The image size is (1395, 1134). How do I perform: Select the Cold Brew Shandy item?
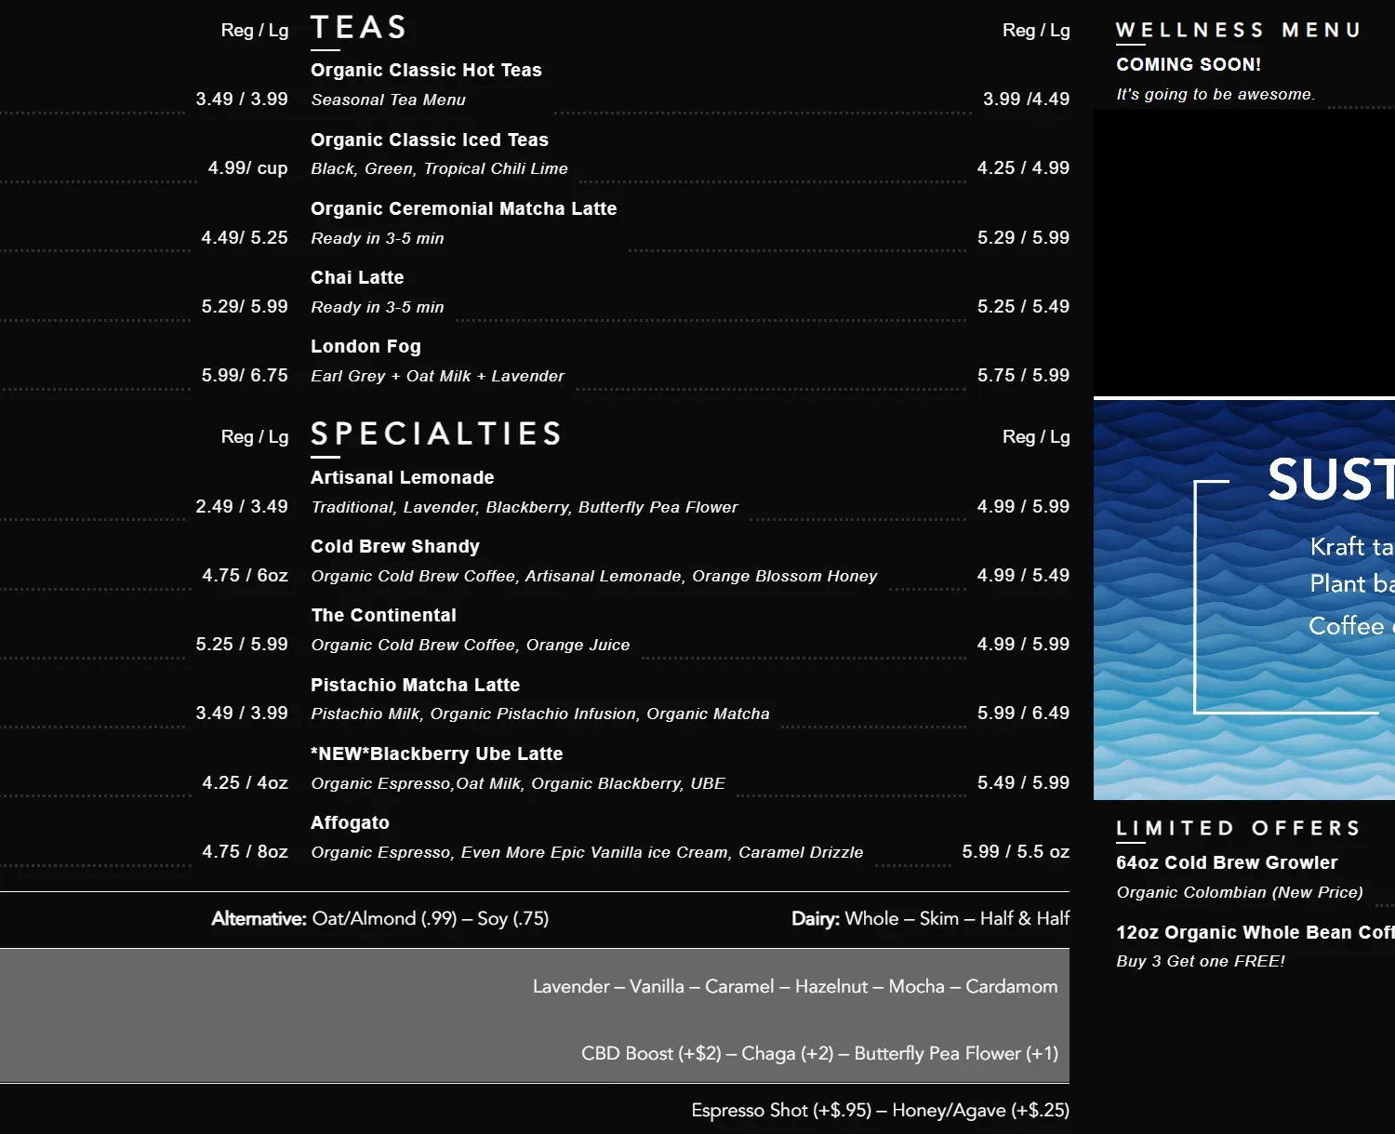[395, 546]
